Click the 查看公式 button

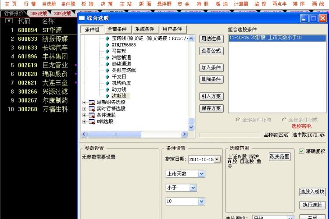211,51
